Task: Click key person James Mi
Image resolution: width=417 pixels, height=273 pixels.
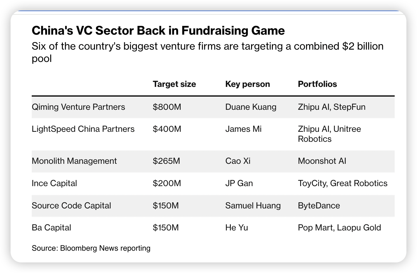Action: point(243,129)
